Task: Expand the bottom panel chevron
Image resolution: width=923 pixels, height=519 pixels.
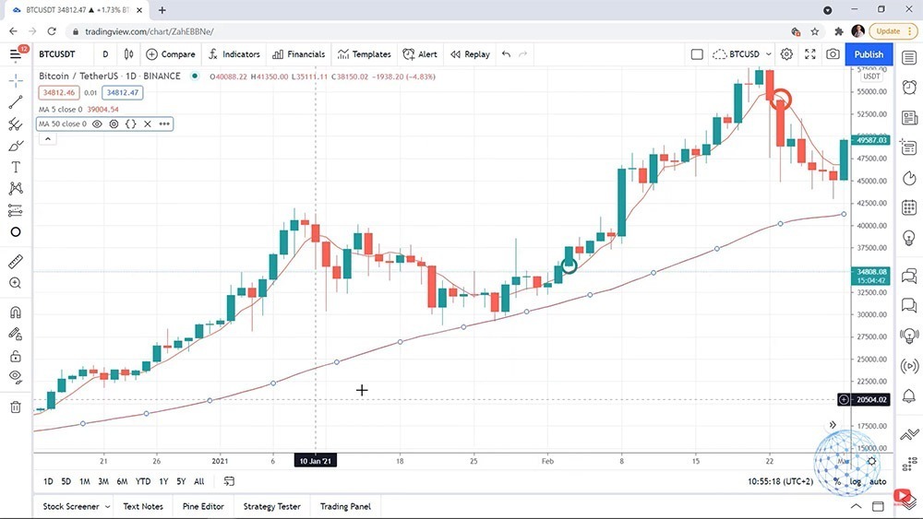Action: click(x=856, y=506)
